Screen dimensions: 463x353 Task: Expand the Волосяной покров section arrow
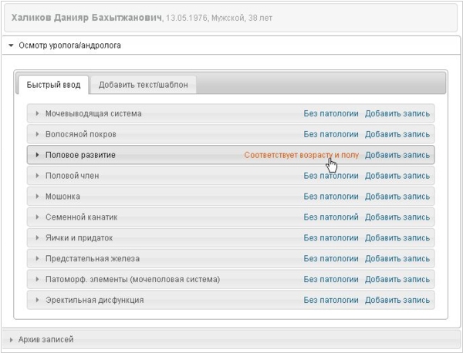[37, 134]
